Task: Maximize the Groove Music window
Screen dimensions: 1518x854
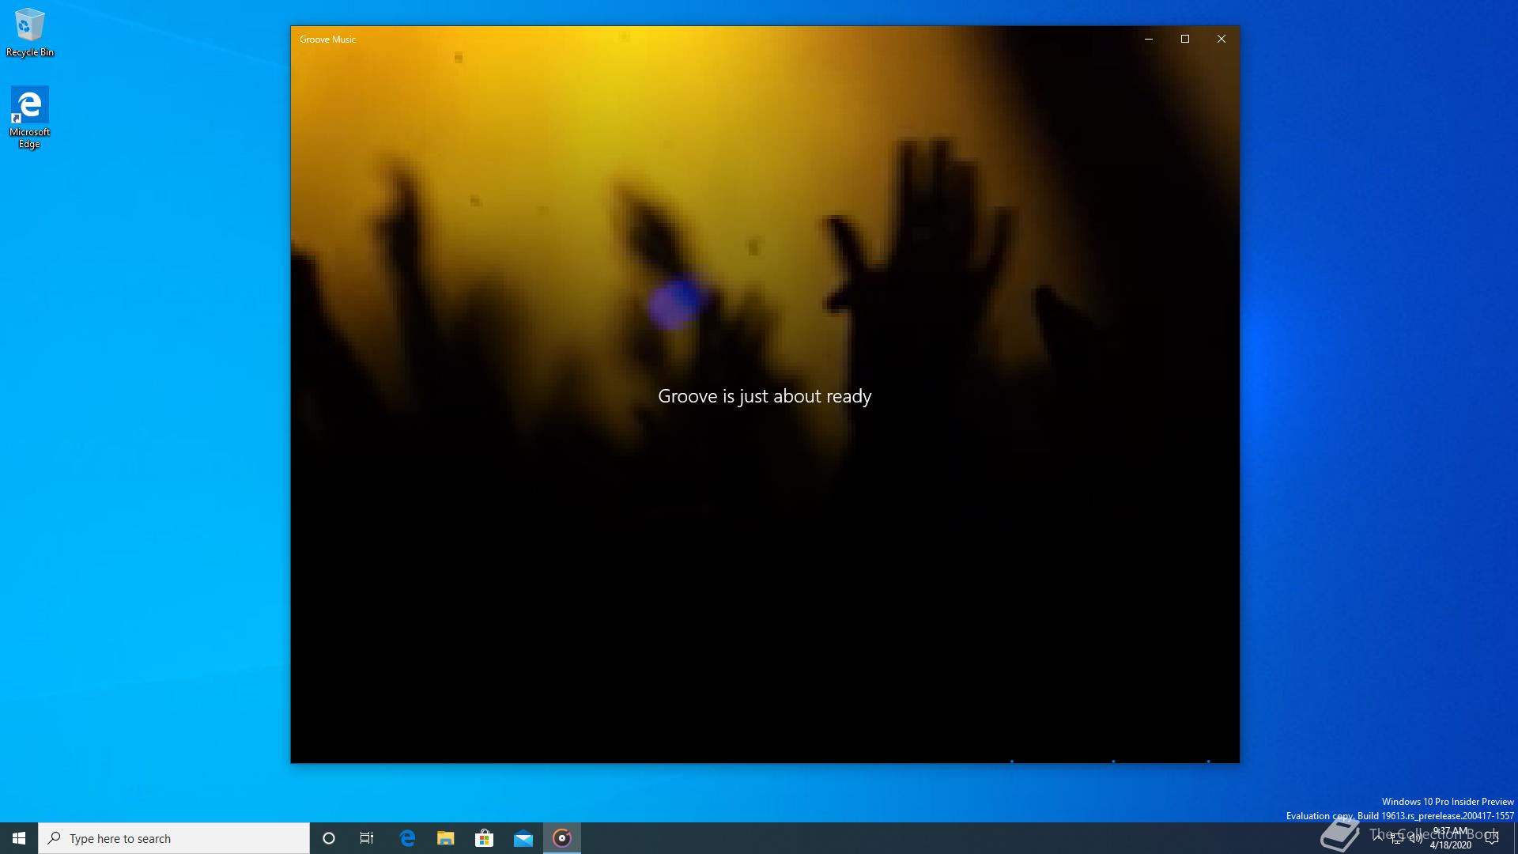Action: [x=1185, y=39]
